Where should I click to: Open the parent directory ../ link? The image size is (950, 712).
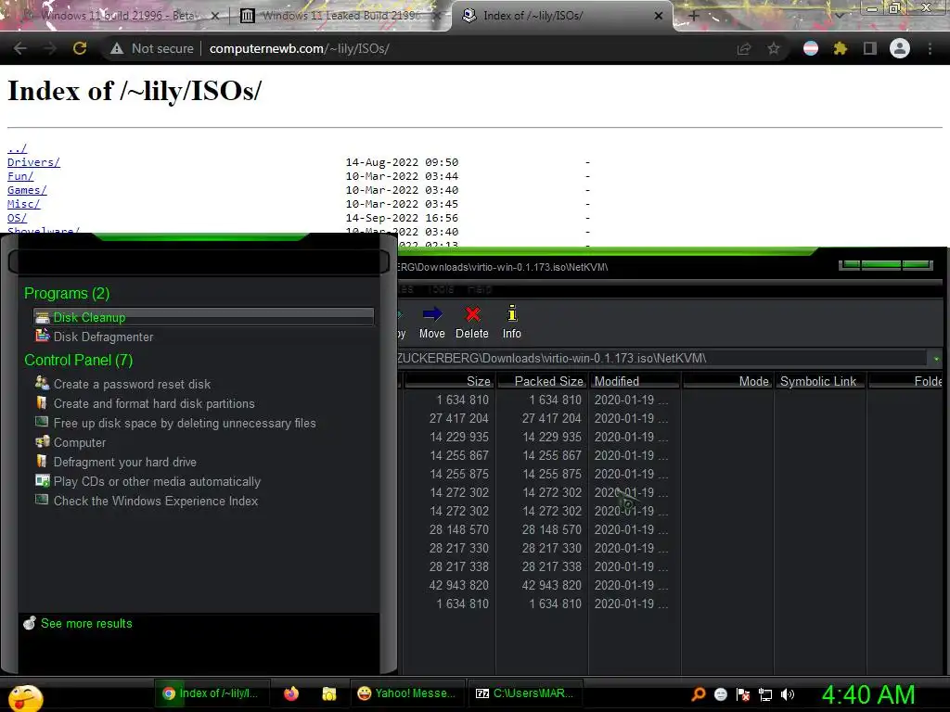click(x=17, y=148)
